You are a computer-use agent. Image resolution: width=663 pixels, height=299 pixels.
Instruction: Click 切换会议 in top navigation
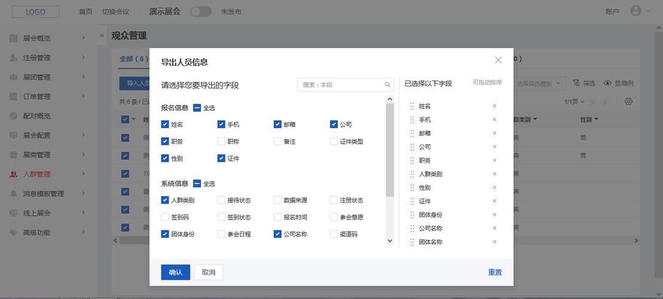tap(115, 12)
